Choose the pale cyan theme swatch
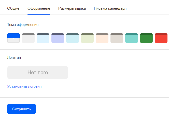169x118 pixels. (73, 38)
